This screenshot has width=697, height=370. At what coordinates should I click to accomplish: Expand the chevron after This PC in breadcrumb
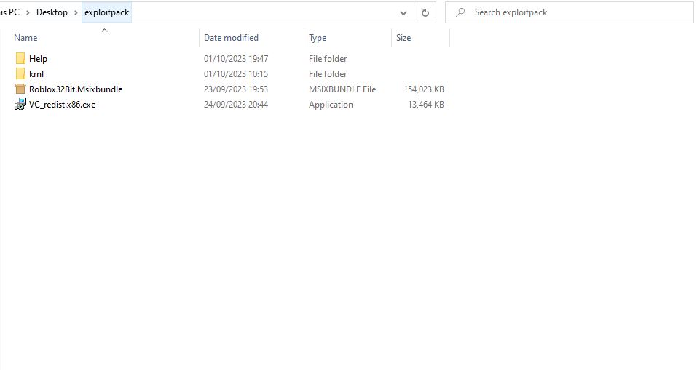[28, 12]
